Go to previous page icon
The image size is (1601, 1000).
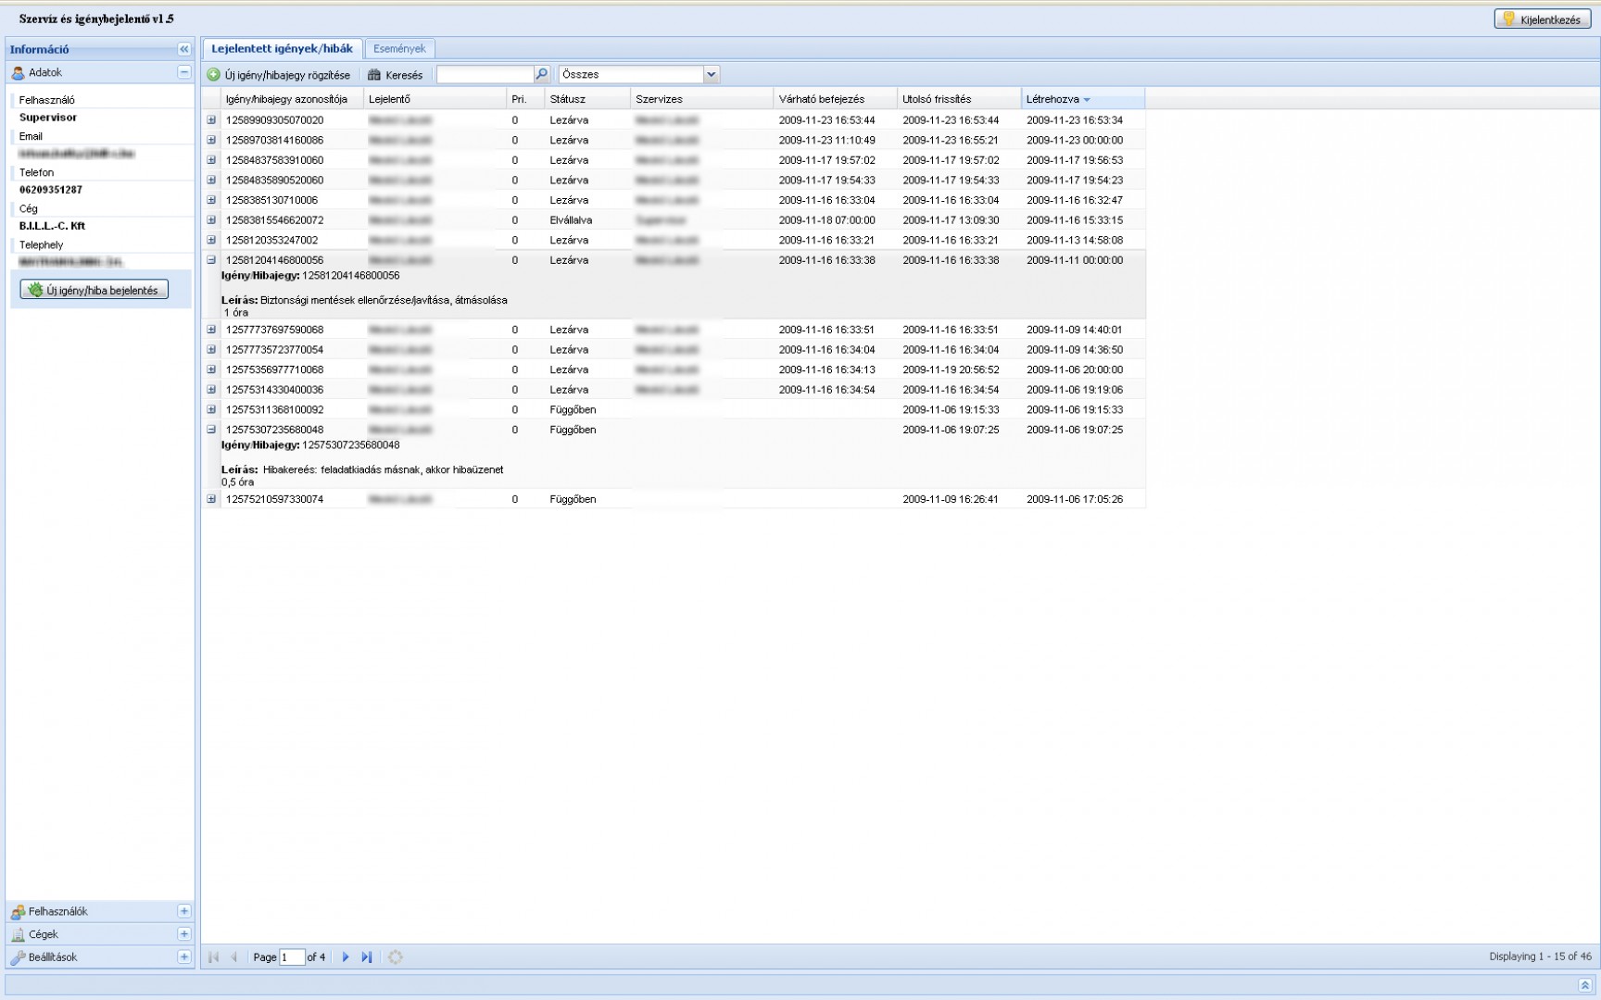[x=234, y=957]
